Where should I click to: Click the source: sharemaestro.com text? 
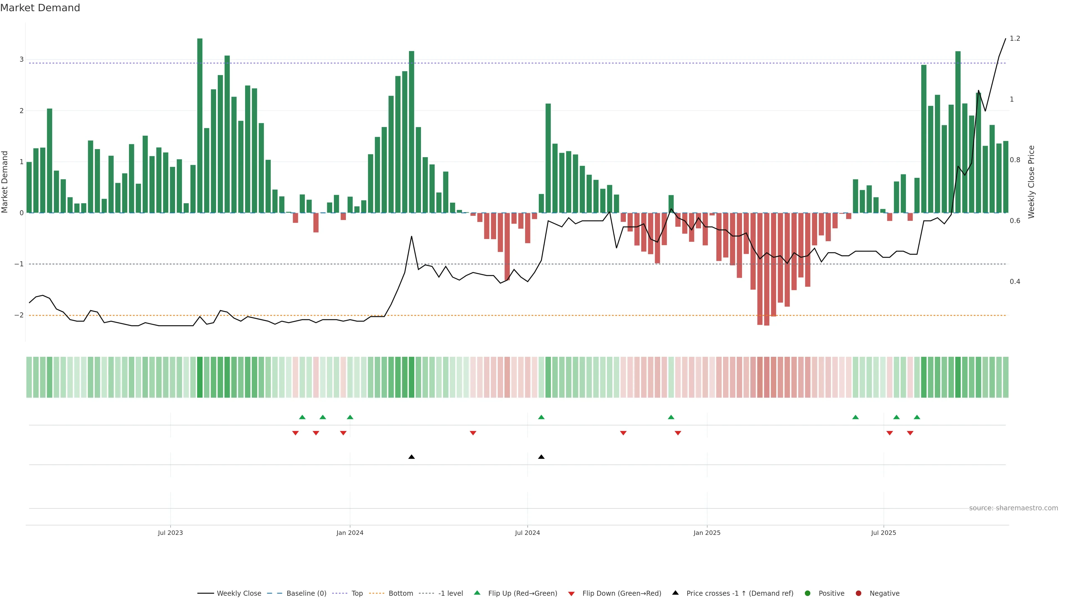(1013, 508)
